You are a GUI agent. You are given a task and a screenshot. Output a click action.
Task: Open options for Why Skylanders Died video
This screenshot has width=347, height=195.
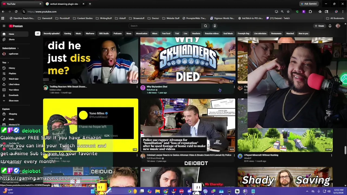[234, 87]
